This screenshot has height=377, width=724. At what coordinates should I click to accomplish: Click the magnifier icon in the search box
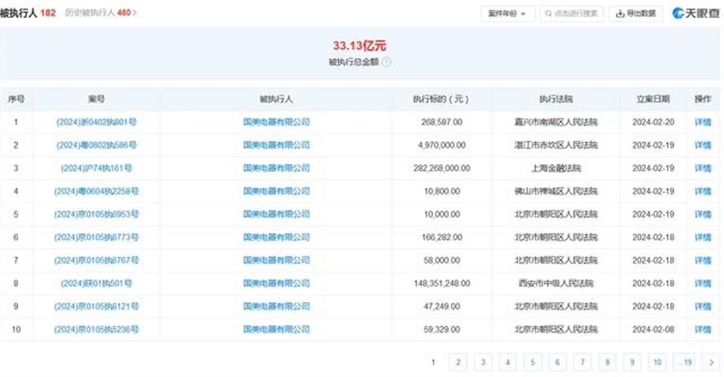click(x=548, y=13)
